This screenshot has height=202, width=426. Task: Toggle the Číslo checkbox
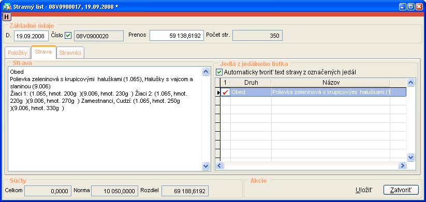[x=68, y=36]
